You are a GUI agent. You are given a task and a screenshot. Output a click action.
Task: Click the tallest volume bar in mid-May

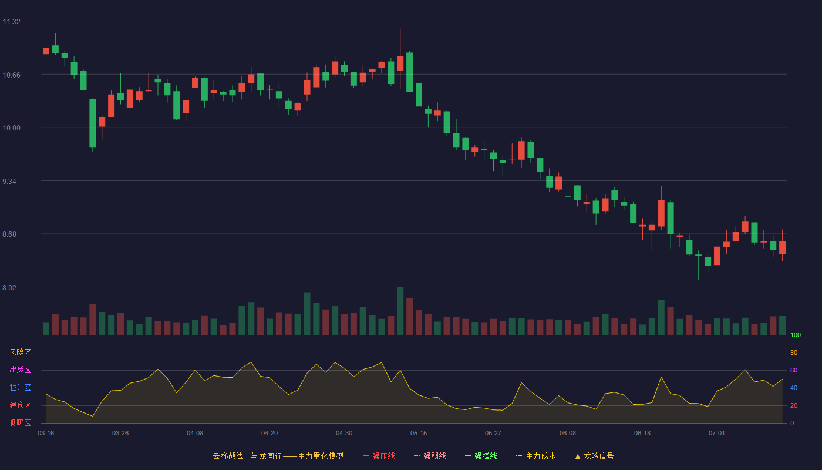click(400, 311)
